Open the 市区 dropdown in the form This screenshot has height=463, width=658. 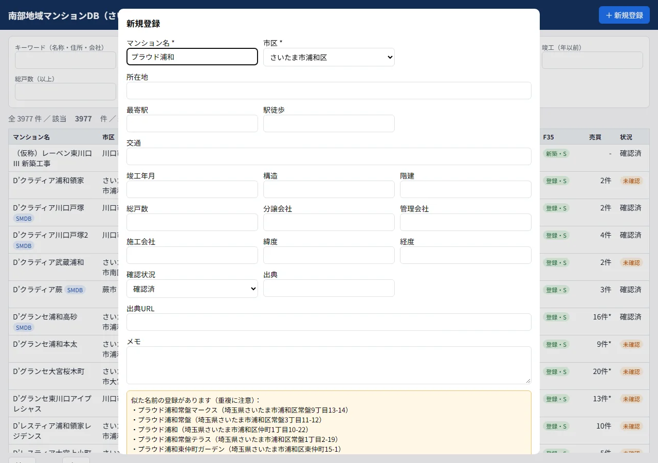pyautogui.click(x=329, y=57)
